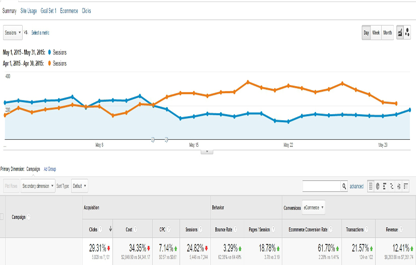Open the Sort Type Default dropdown
Viewport: 416px width, 265px height.
[x=79, y=186]
